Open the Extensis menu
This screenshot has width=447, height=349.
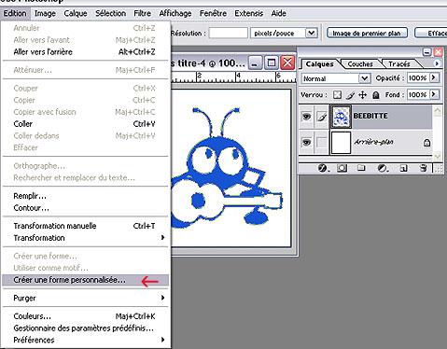coord(249,13)
